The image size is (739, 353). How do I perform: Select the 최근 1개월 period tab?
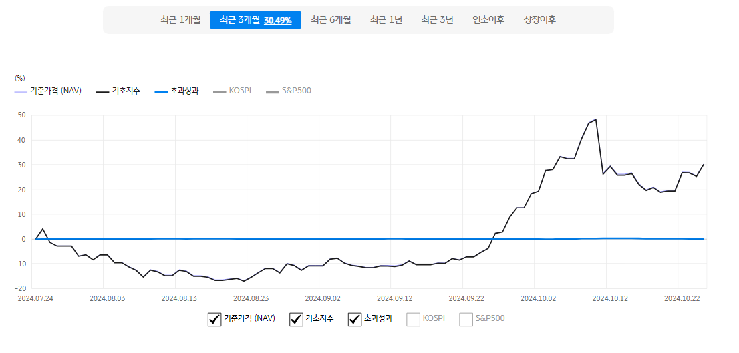[180, 20]
